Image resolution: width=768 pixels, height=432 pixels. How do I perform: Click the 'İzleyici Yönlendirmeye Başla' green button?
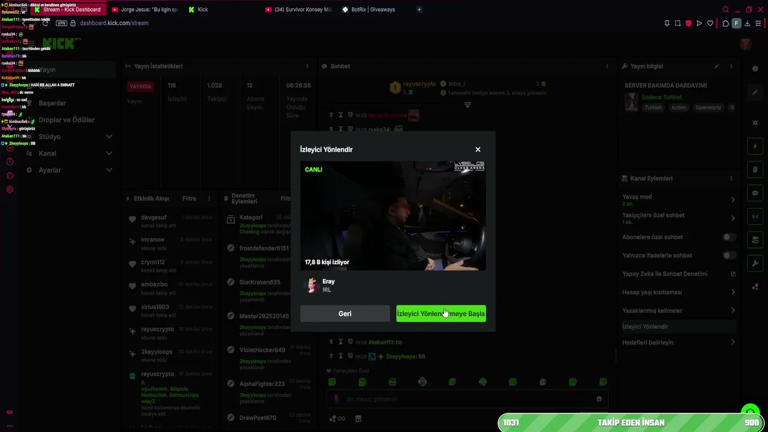[x=441, y=314]
